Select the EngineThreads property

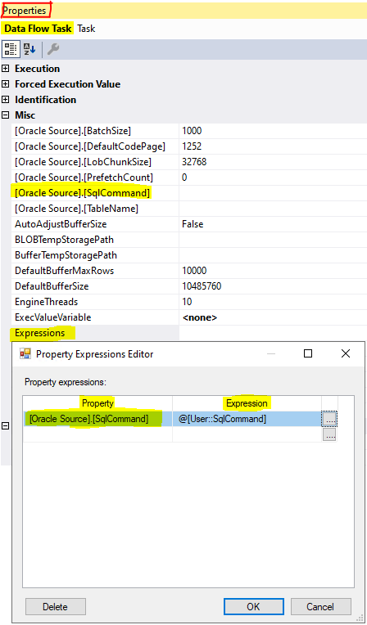pyautogui.click(x=46, y=302)
